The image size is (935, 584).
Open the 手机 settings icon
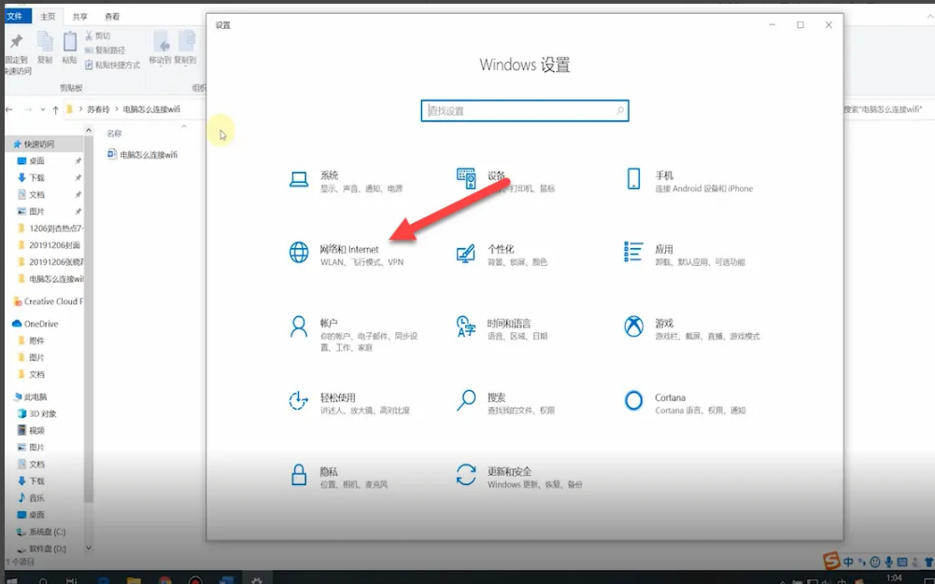click(x=634, y=179)
